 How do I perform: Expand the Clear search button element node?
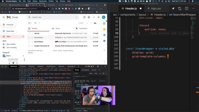tap(20, 74)
